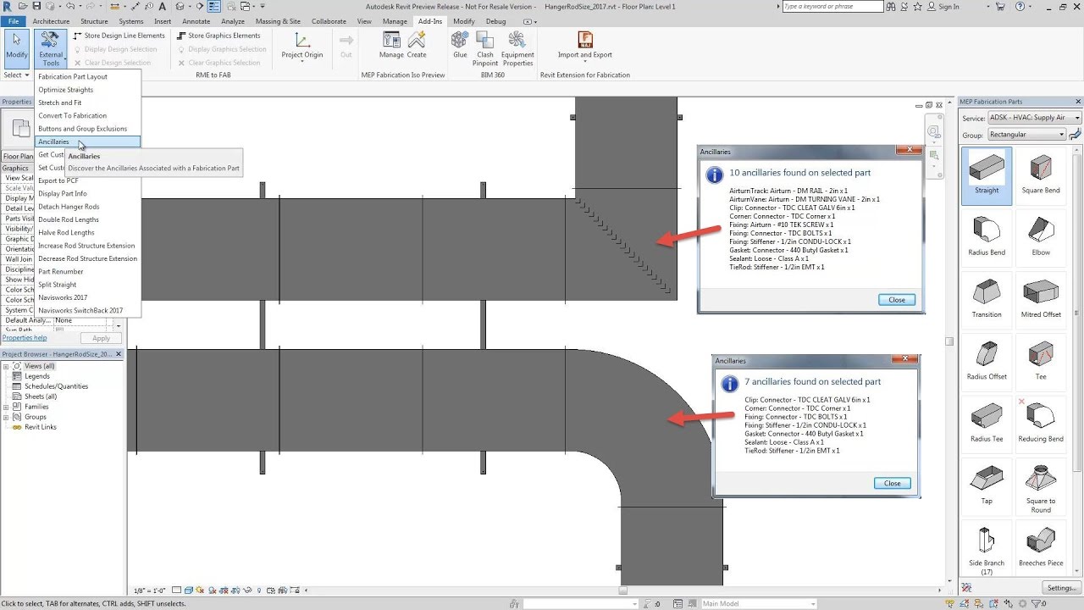The image size is (1084, 610).
Task: Open the Clash Pinpoint tool
Action: click(x=485, y=48)
